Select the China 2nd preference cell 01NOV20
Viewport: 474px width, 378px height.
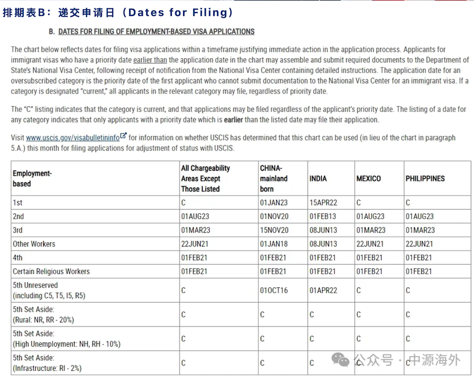(x=274, y=216)
